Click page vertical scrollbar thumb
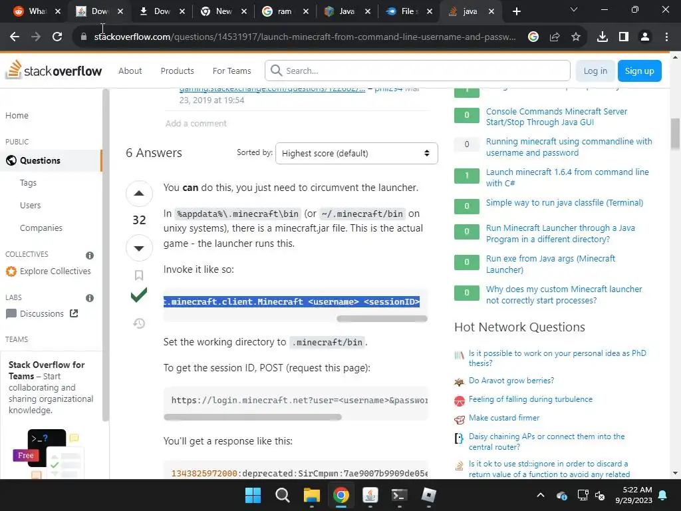This screenshot has height=511, width=681. click(x=676, y=134)
